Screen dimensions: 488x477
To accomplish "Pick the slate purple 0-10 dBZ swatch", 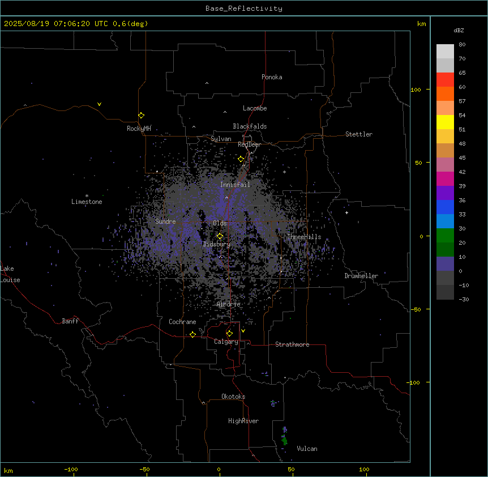I will (445, 264).
